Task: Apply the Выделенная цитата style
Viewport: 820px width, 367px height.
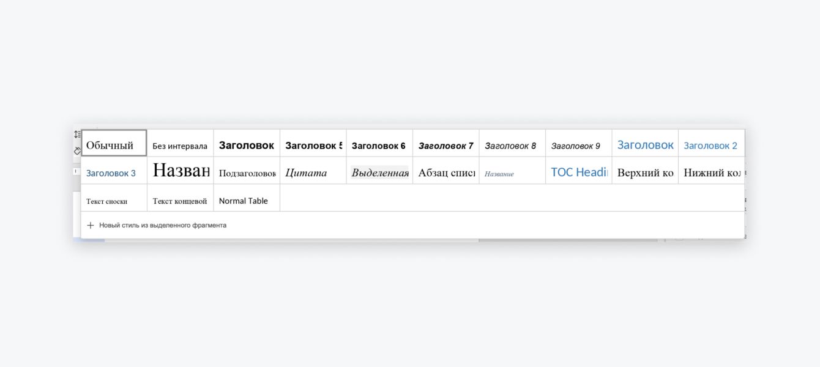Action: tap(379, 173)
